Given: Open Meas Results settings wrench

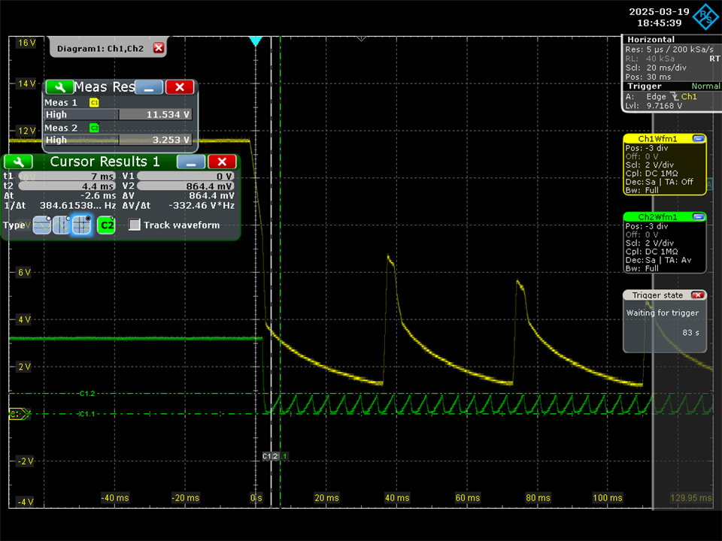Looking at the screenshot, I should pos(59,87).
